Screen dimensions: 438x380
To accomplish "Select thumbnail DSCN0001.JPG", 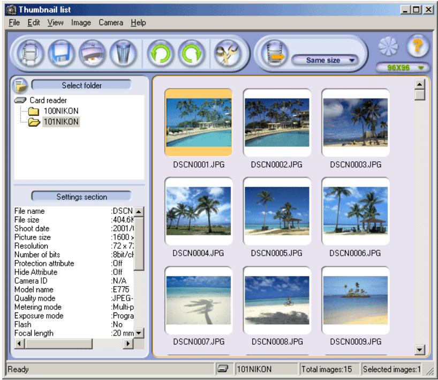I will (199, 122).
